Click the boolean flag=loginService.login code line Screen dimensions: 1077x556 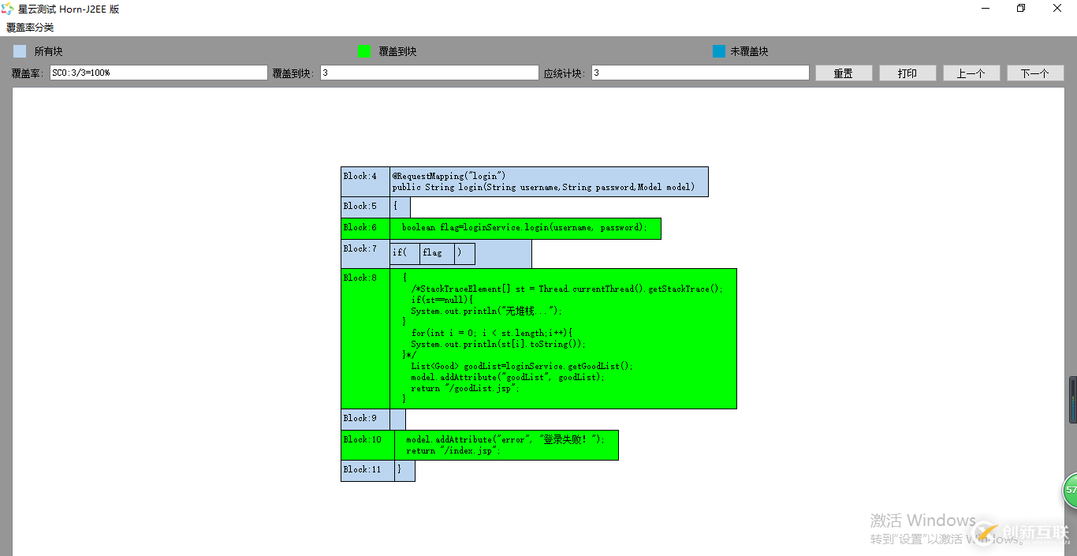[x=525, y=228]
